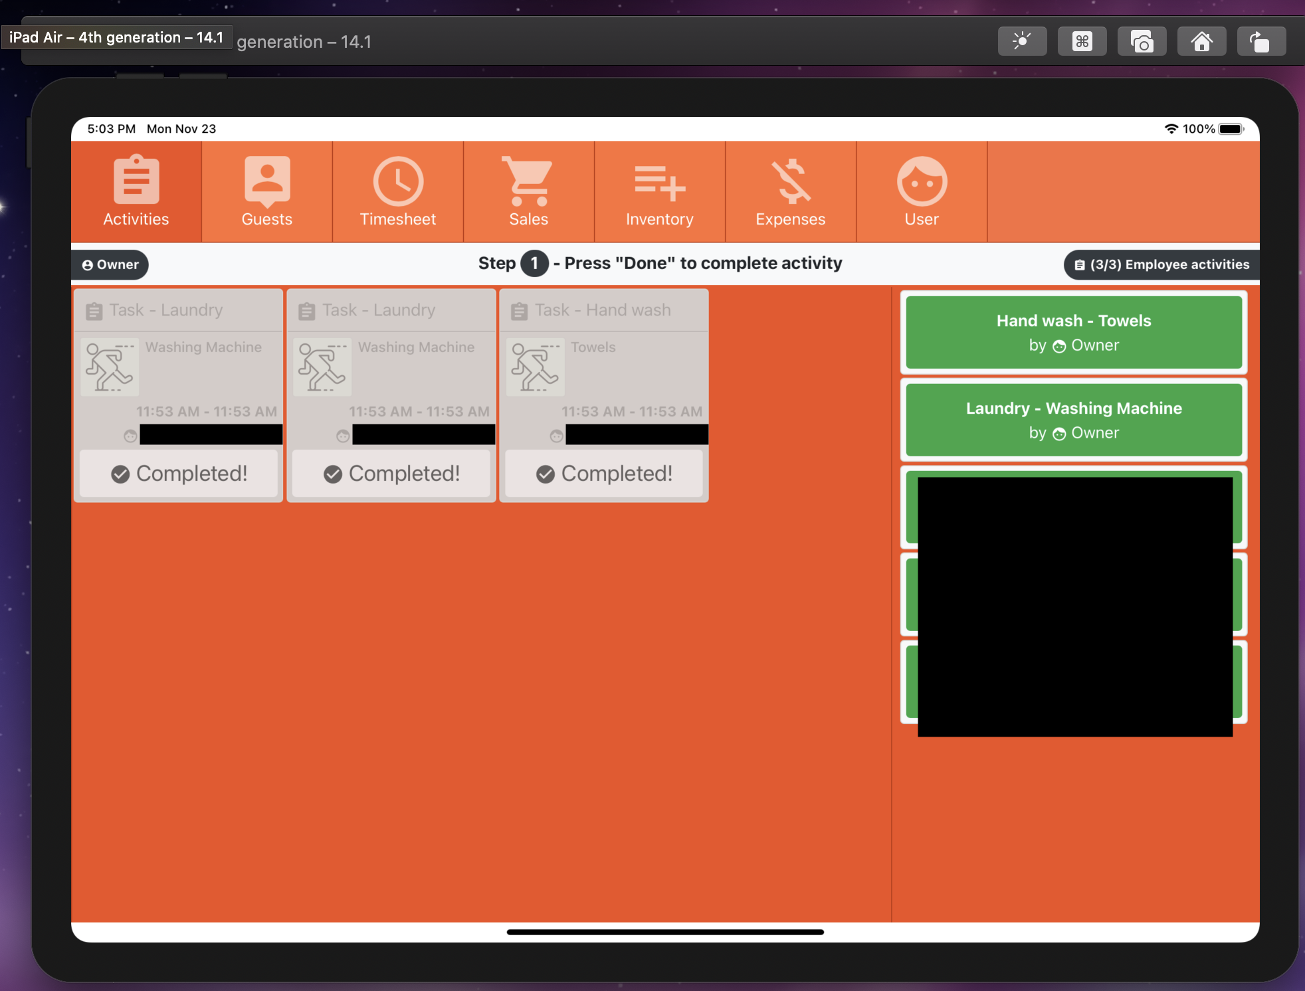Select Laundry - Washing Machine green activity

1073,420
